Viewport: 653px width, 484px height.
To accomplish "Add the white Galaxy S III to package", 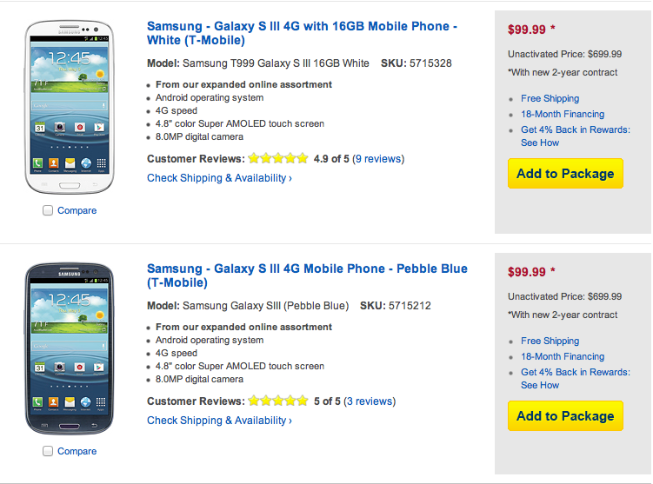I will click(565, 174).
